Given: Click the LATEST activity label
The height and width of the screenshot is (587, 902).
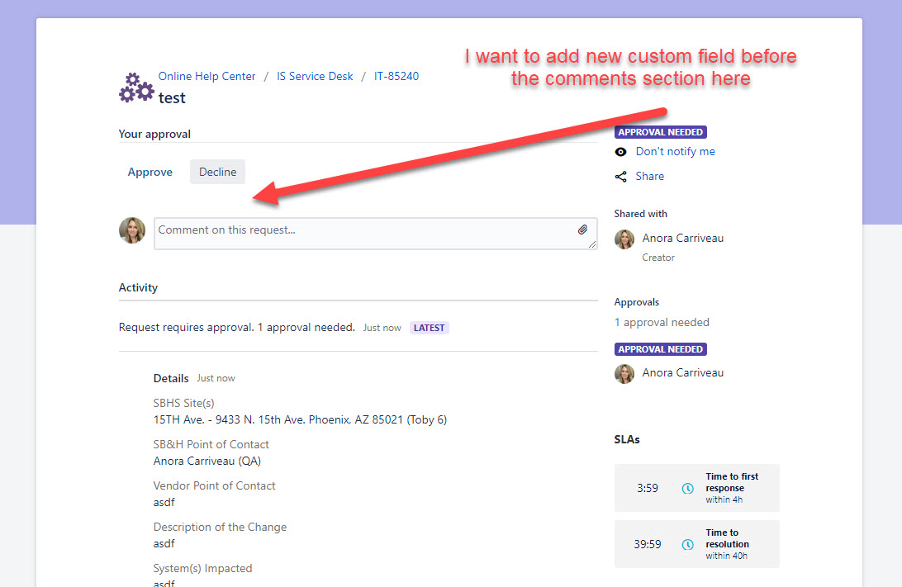Looking at the screenshot, I should 430,328.
